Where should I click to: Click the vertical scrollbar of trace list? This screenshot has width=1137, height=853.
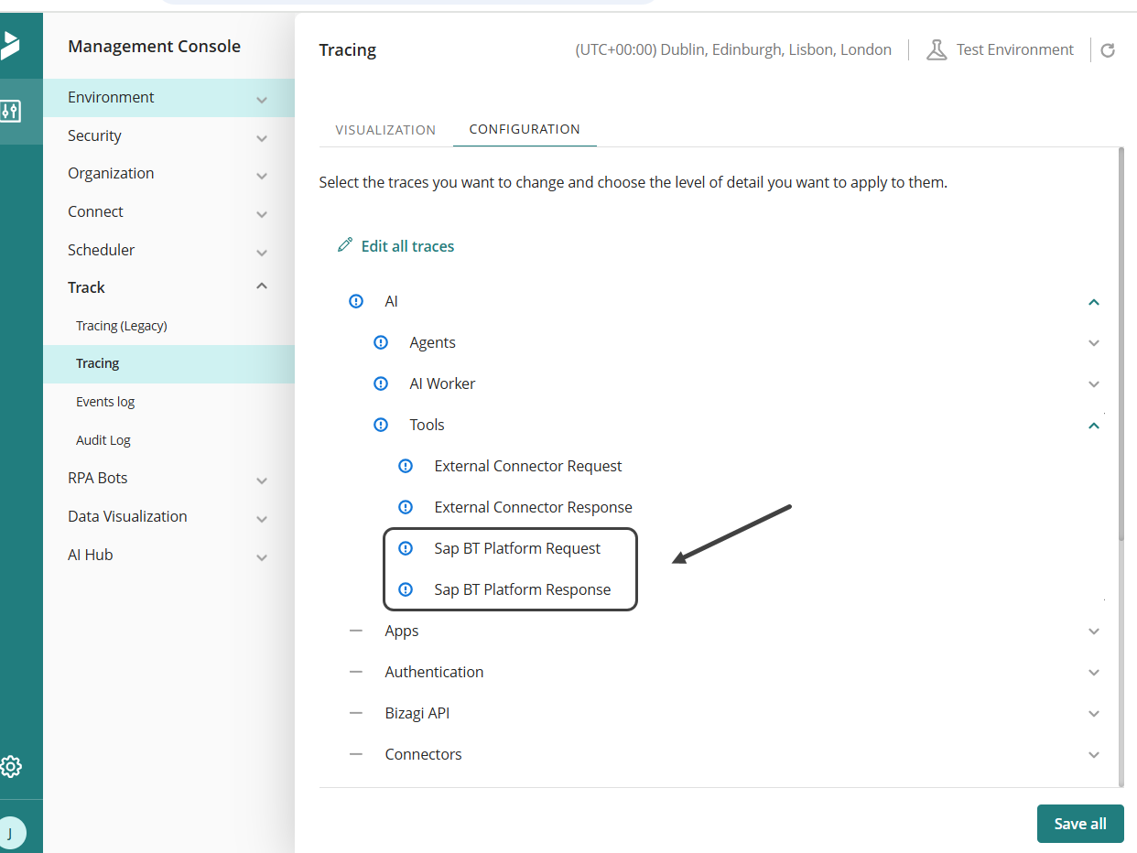[1121, 348]
